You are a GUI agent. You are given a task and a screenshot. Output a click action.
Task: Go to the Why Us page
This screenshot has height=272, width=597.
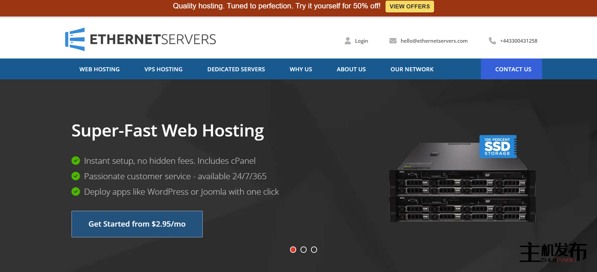pyautogui.click(x=301, y=69)
